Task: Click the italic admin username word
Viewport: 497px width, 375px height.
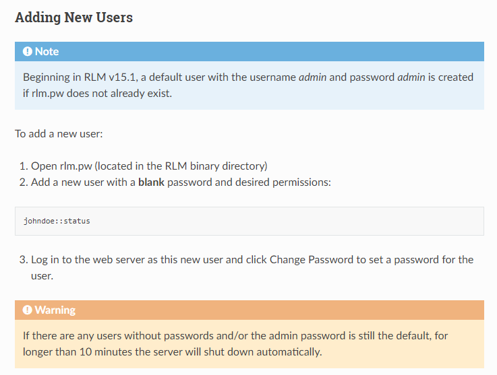Action: (x=312, y=77)
